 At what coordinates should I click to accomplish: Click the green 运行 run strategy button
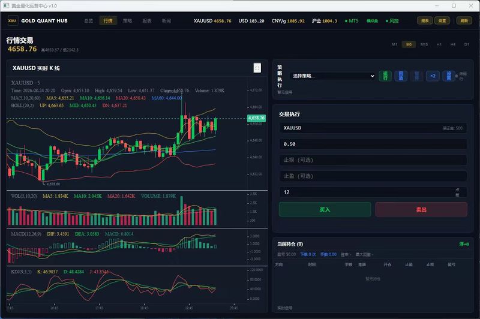pos(385,76)
